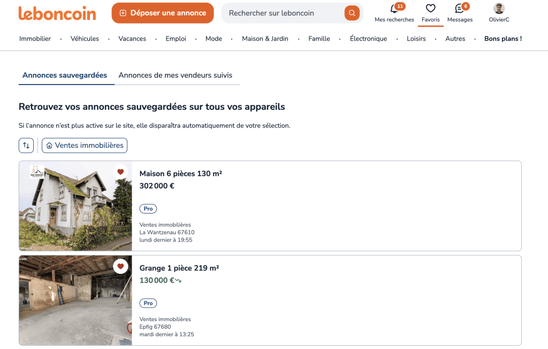Open Messages from the speech bubble icon

point(459,10)
